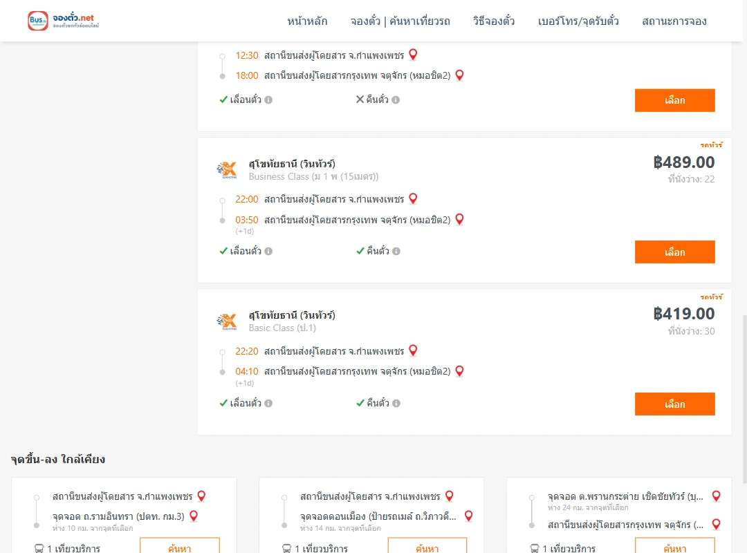
Task: Click the 12:30 departure time
Action: pos(247,55)
